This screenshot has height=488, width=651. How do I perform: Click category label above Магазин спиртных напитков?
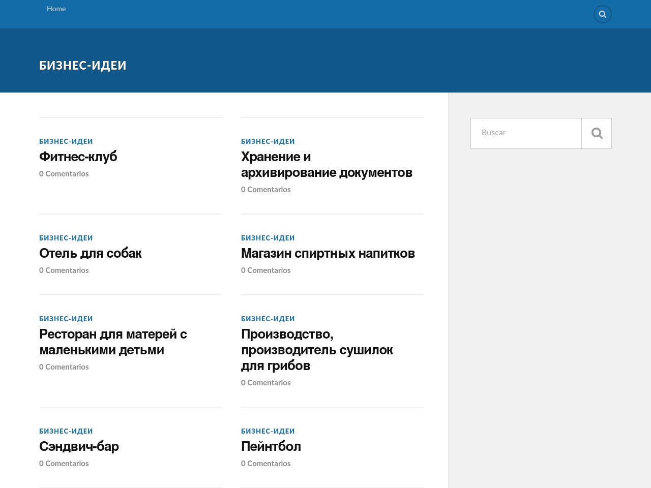pyautogui.click(x=268, y=238)
